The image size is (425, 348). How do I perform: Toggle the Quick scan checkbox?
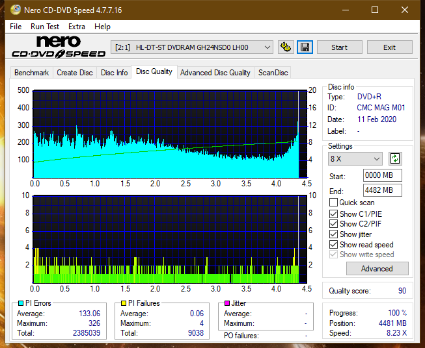333,203
